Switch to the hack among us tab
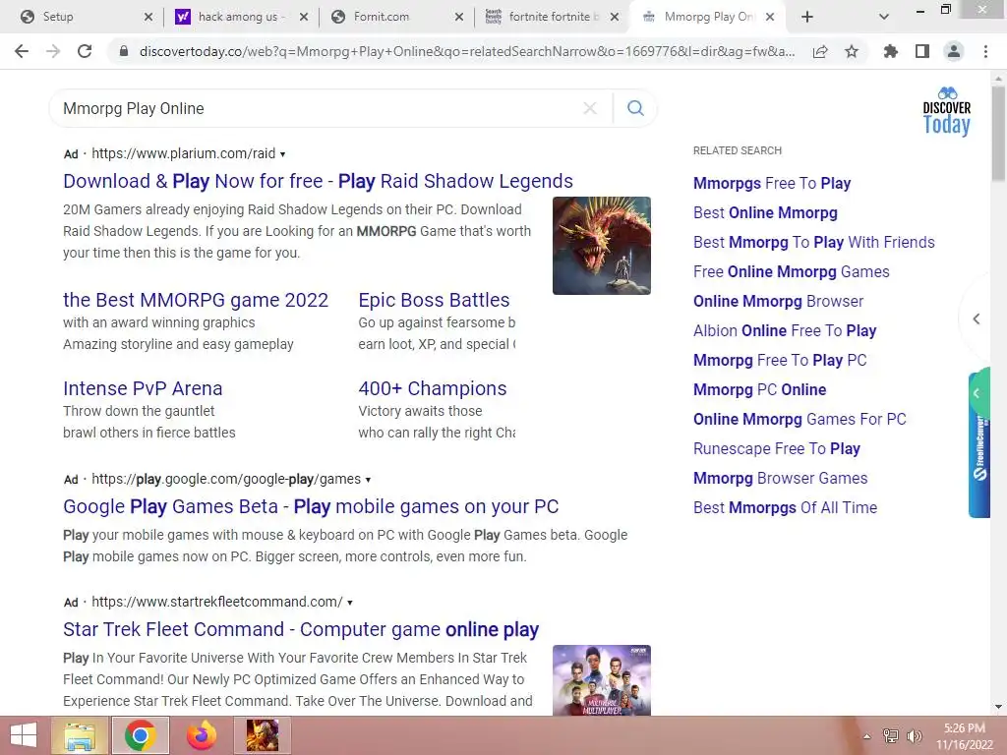Image resolution: width=1007 pixels, height=755 pixels. [x=242, y=17]
